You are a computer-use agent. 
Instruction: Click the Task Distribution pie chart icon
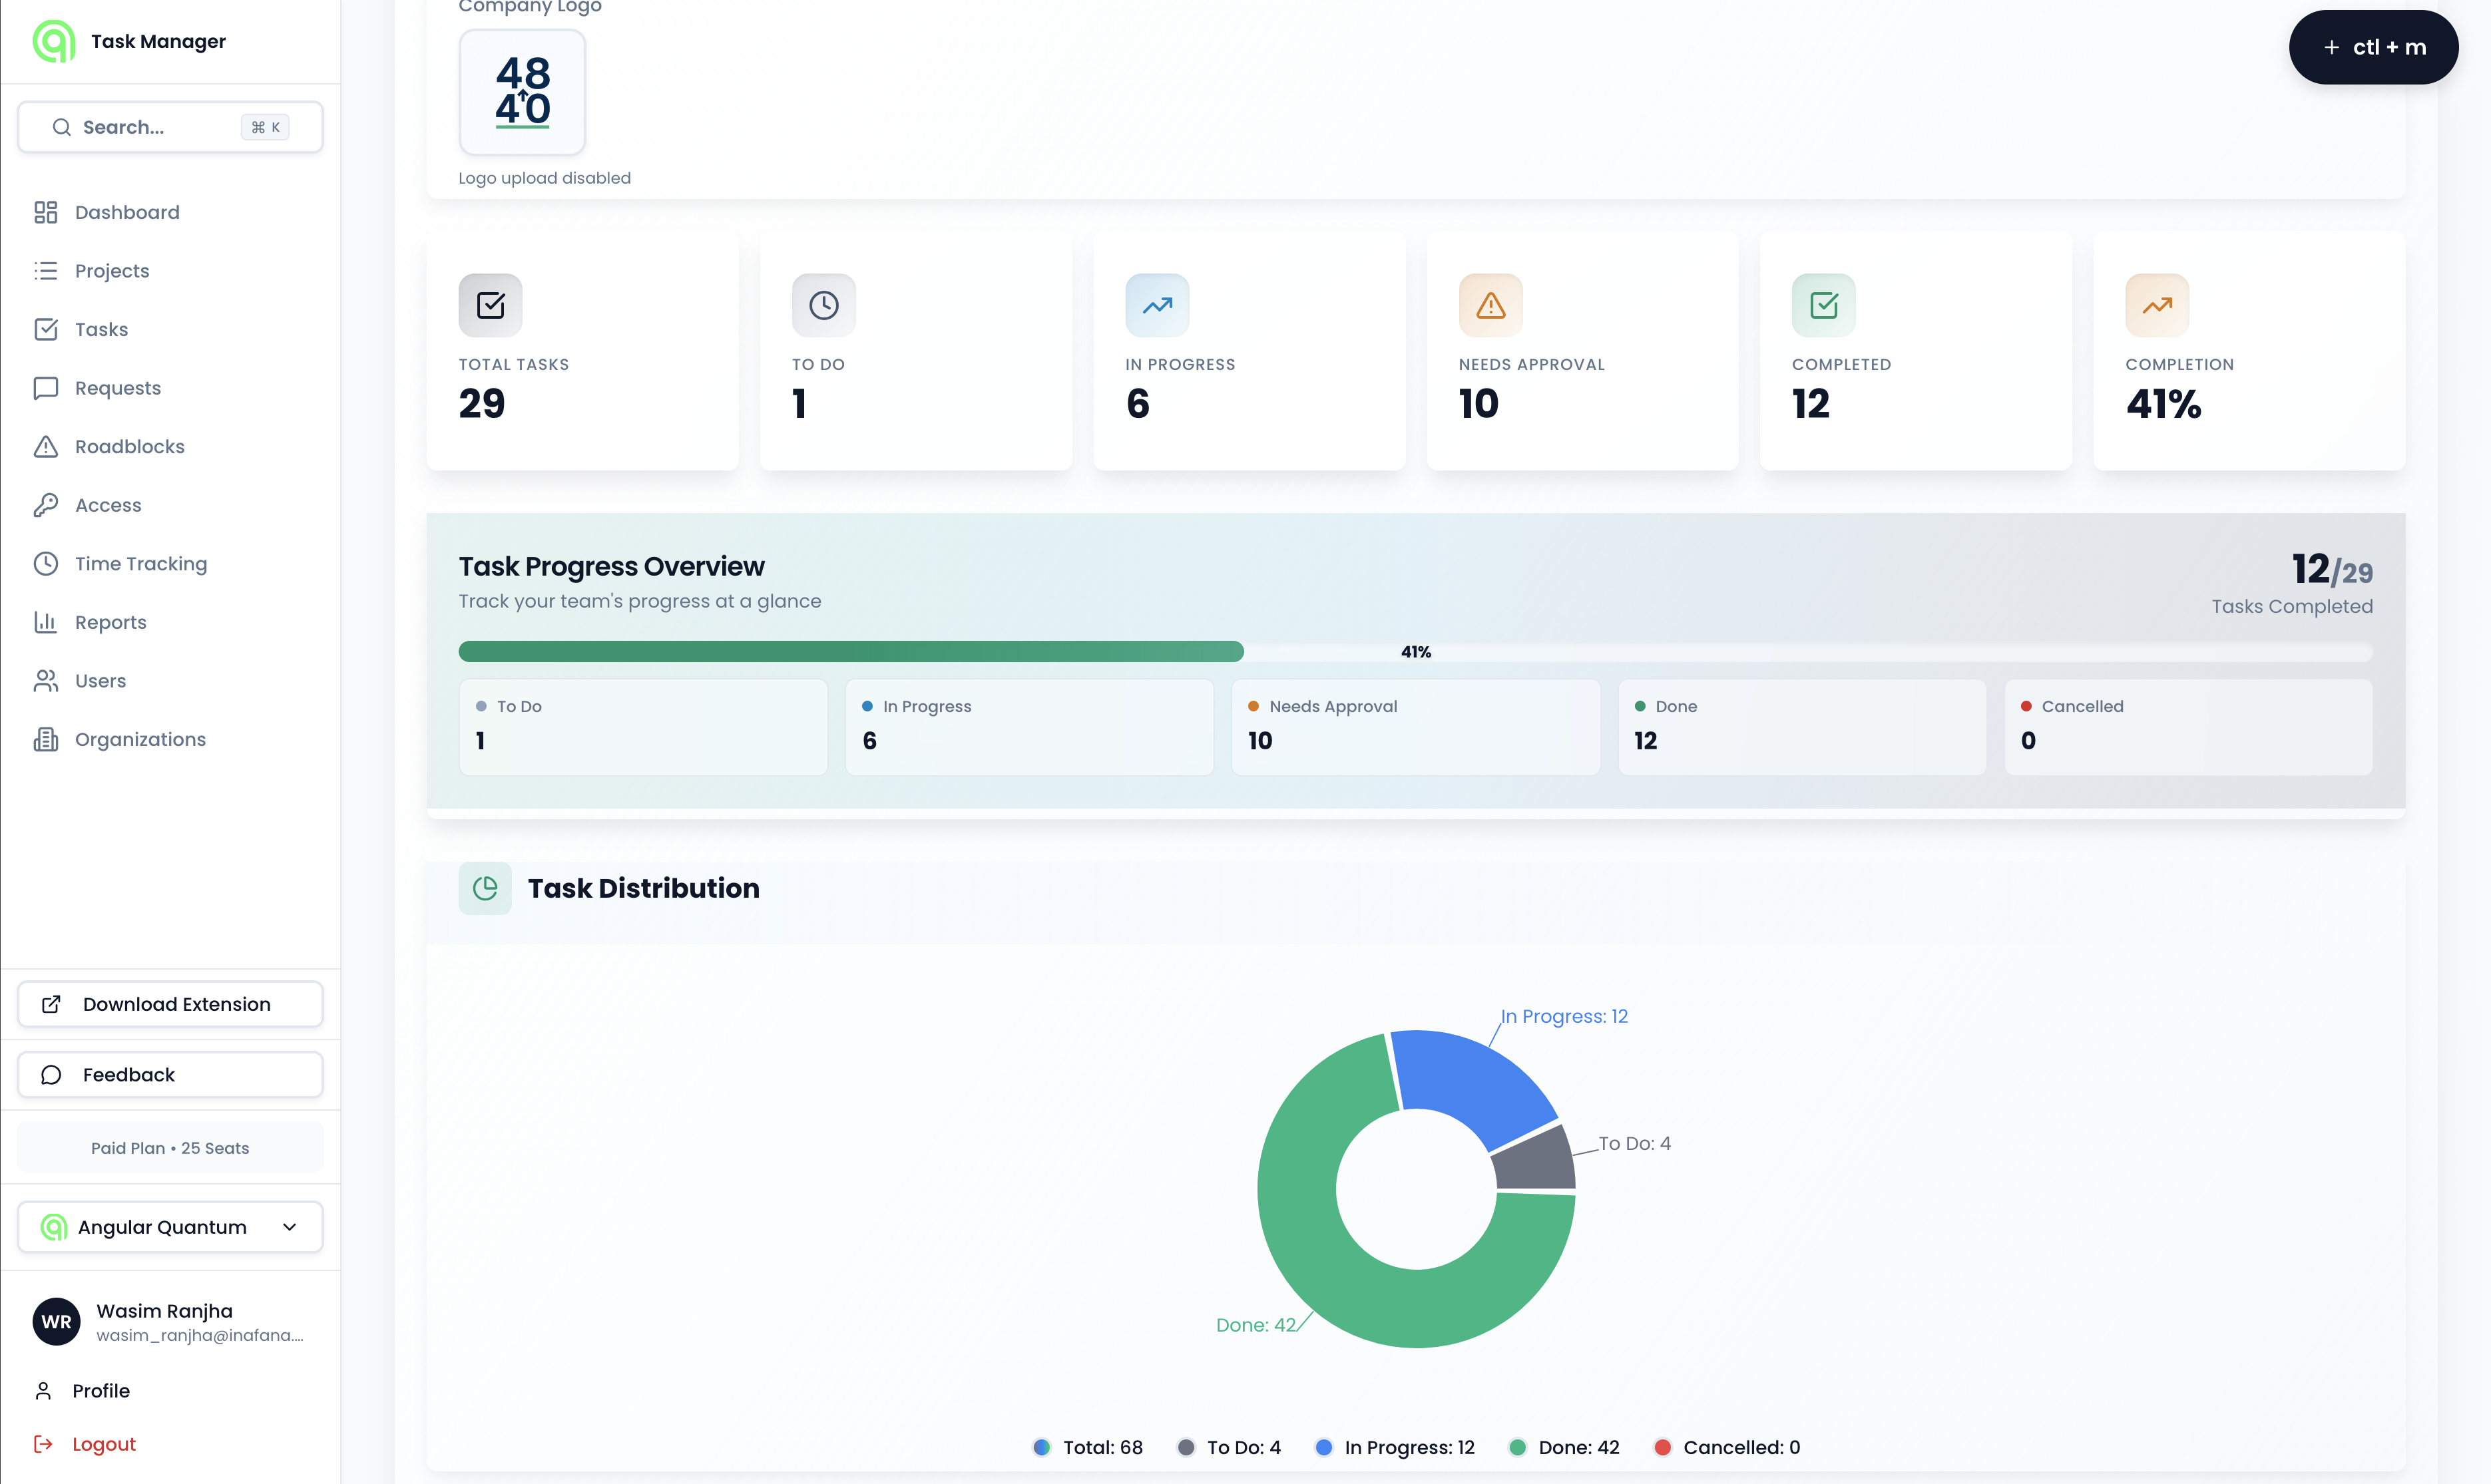485,888
